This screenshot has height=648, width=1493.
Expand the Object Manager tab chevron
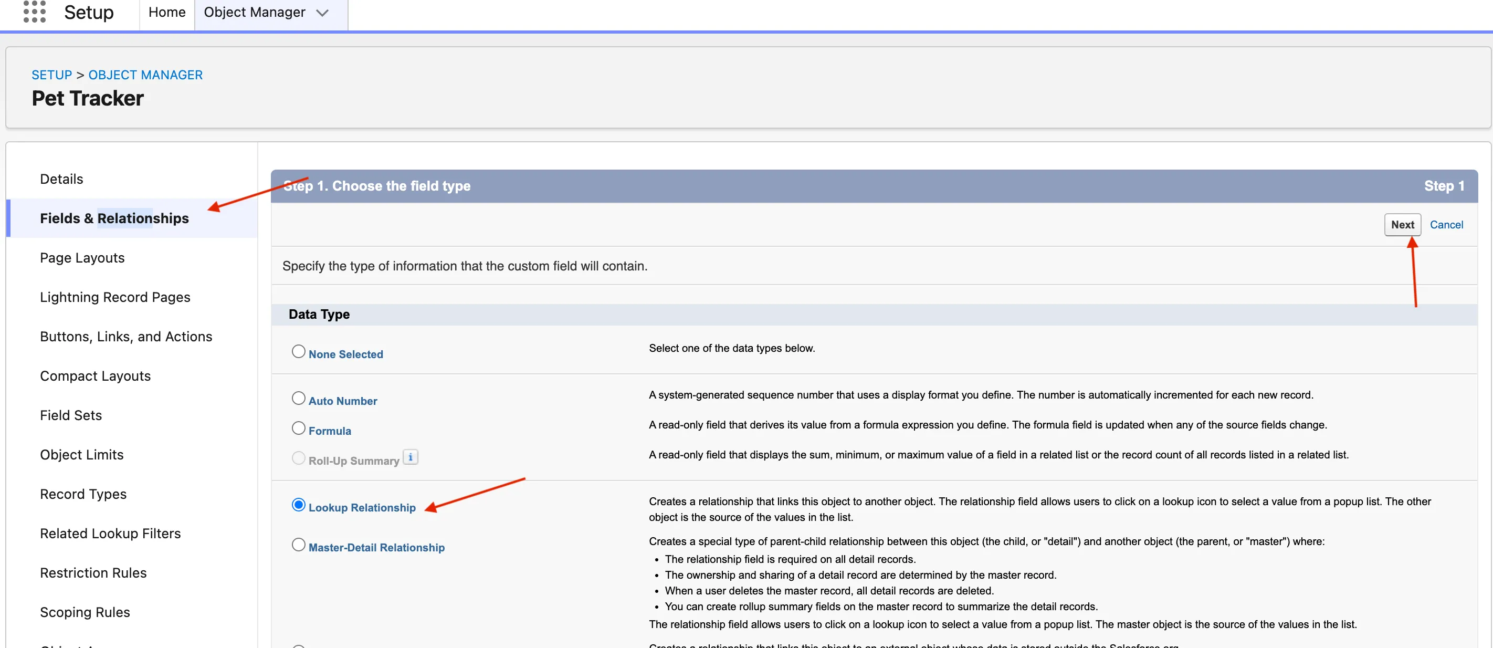[x=323, y=13]
